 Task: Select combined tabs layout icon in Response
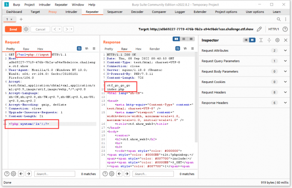191,39
